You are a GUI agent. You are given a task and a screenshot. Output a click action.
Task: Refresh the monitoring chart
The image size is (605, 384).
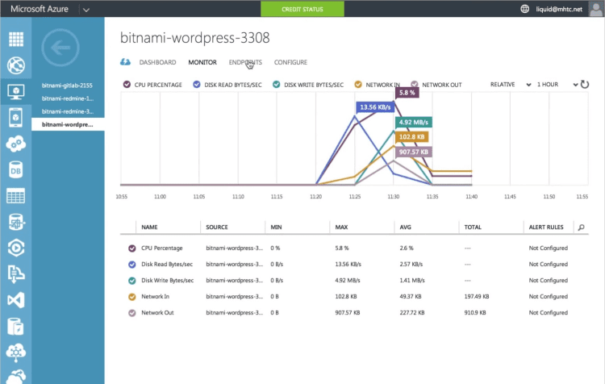coord(585,84)
